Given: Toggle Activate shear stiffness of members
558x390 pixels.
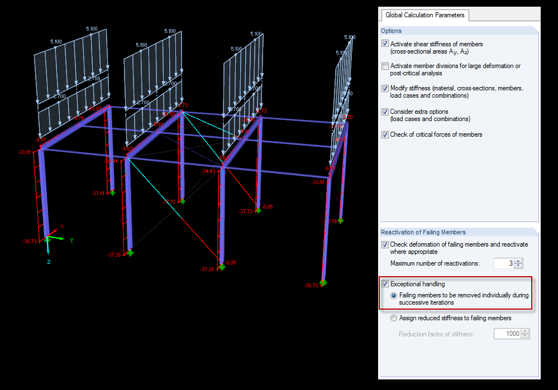Looking at the screenshot, I should pyautogui.click(x=385, y=44).
